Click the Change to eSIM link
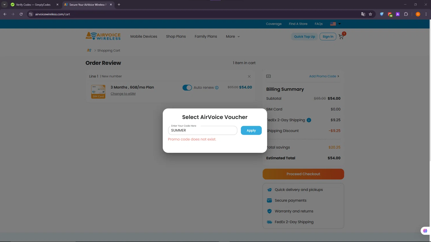The height and width of the screenshot is (242, 431). pos(123,94)
